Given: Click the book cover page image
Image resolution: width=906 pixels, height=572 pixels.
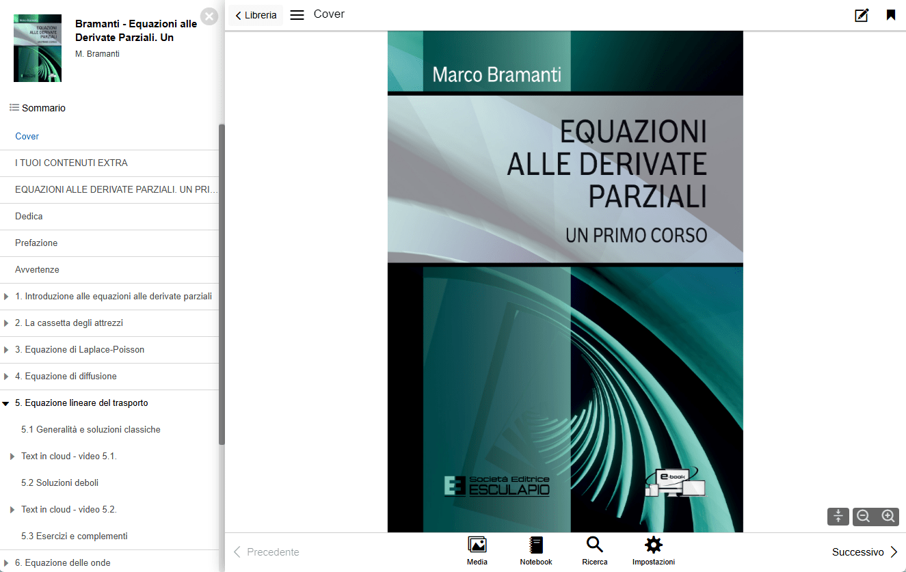Looking at the screenshot, I should click(x=565, y=282).
